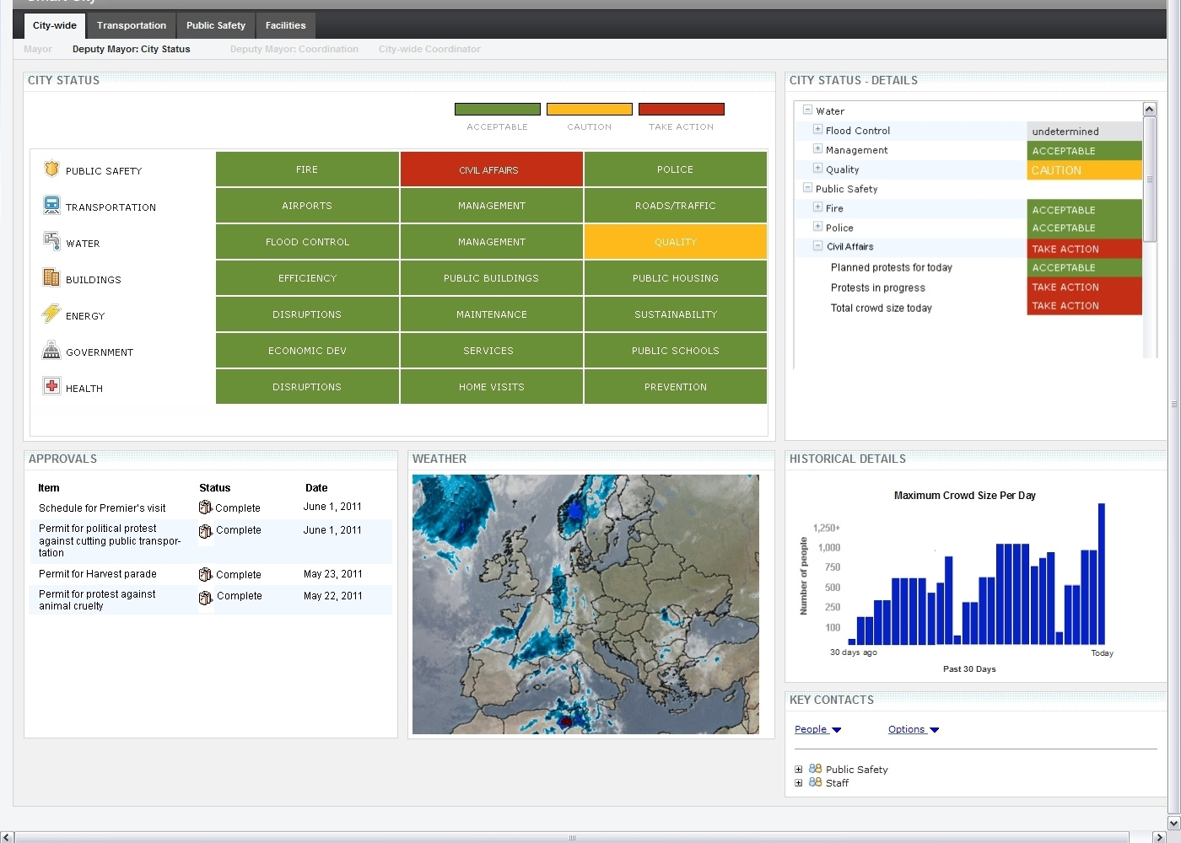The width and height of the screenshot is (1181, 843).
Task: Open the Options dropdown menu
Action: pyautogui.click(x=913, y=729)
